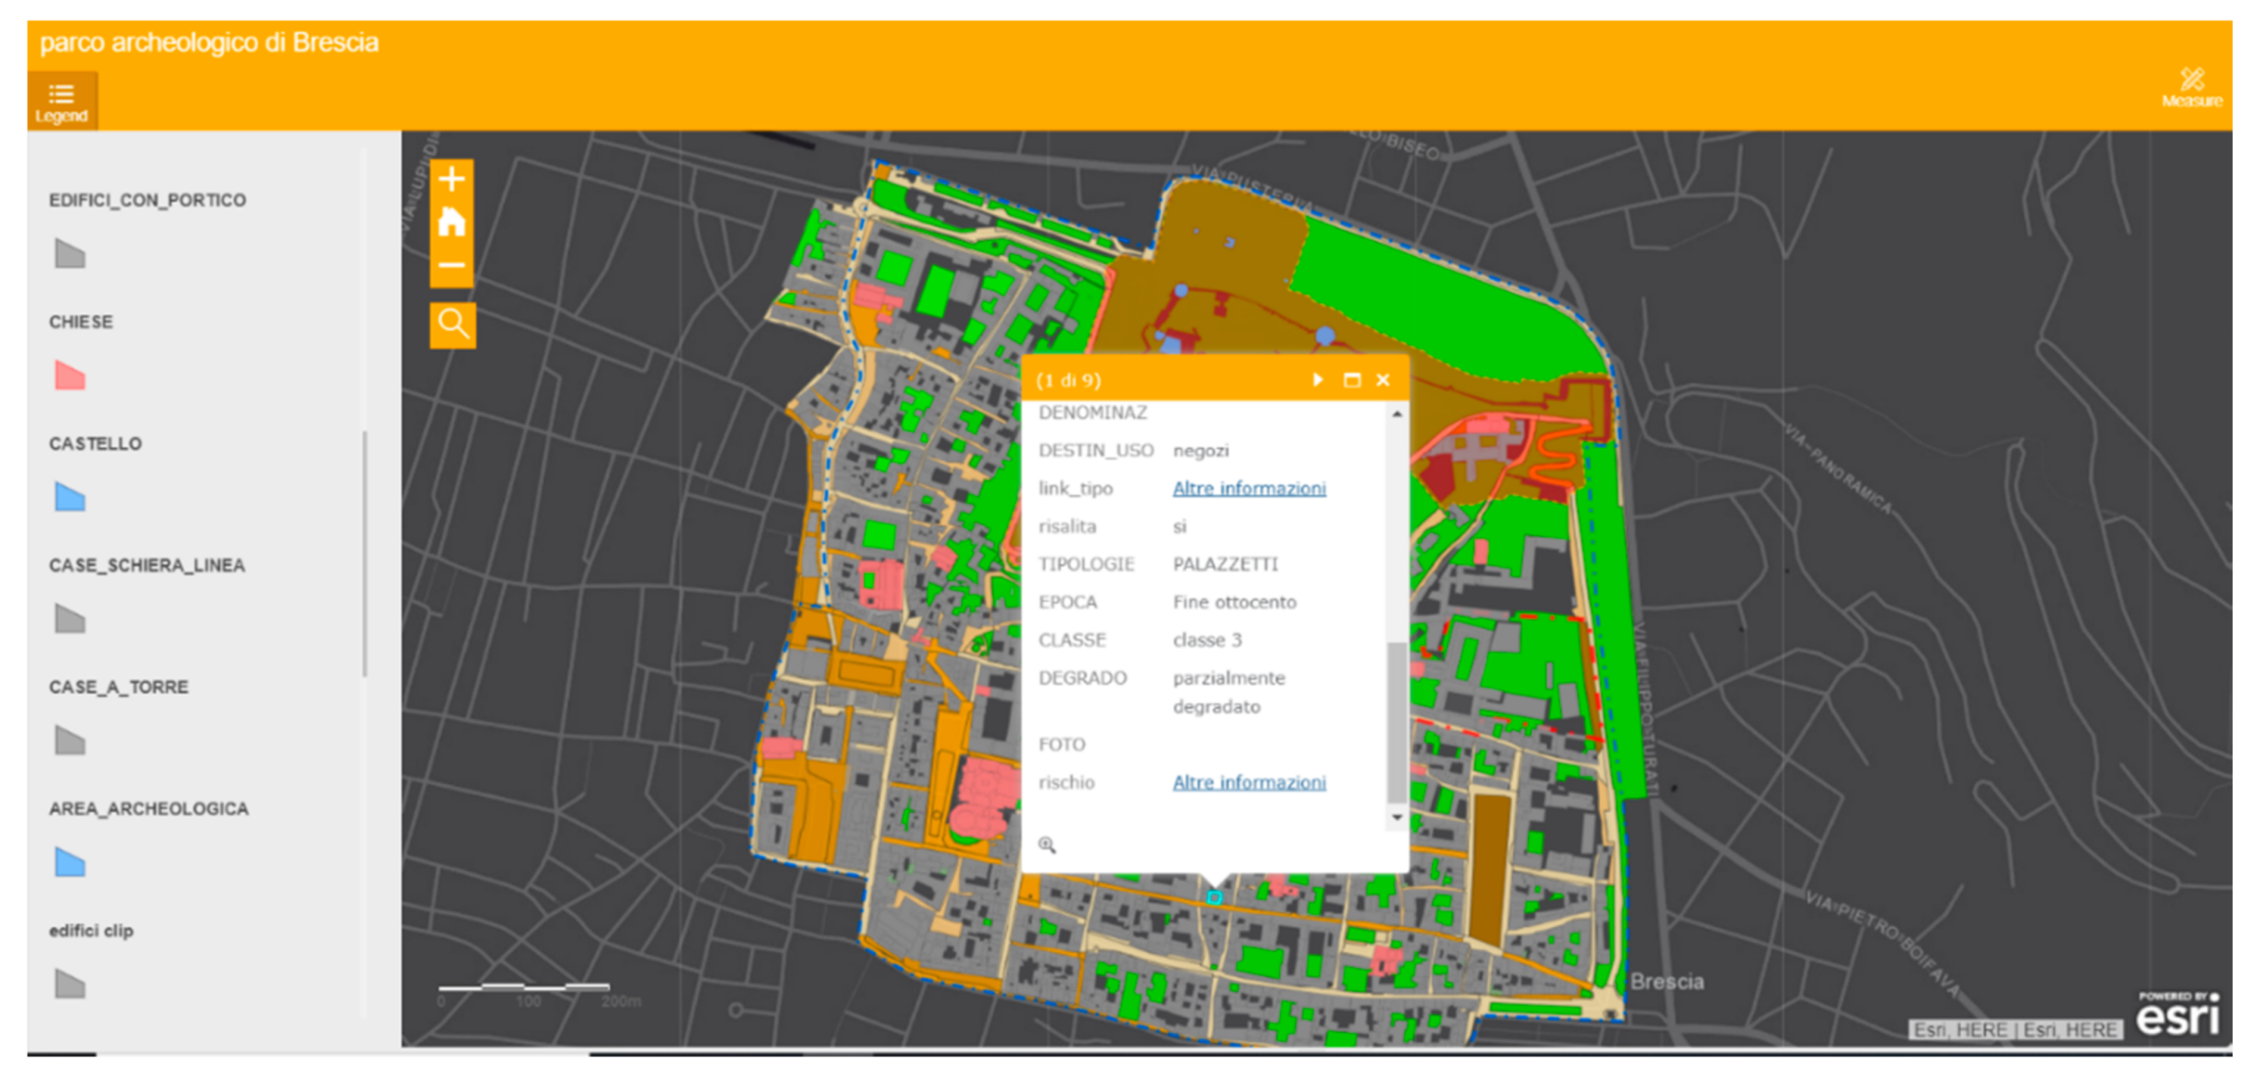Image resolution: width=2260 pixels, height=1089 pixels.
Task: Click the legend panel vertical scrollbar
Action: [x=364, y=553]
